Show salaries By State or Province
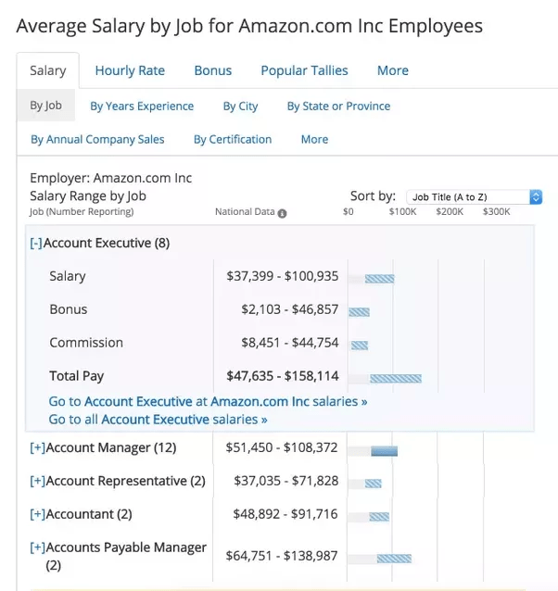The height and width of the screenshot is (591, 558). coord(338,107)
